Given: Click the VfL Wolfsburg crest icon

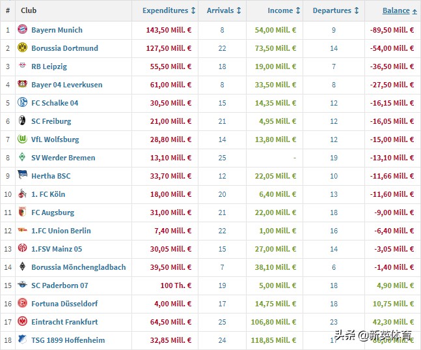Looking at the screenshot, I should coord(23,139).
